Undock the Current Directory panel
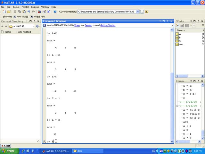205x154 pixels. (x=34, y=21)
